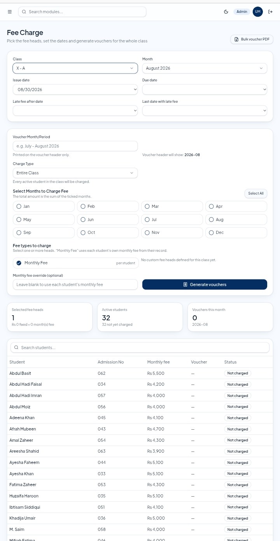Click the Voucher column header

coord(199,362)
